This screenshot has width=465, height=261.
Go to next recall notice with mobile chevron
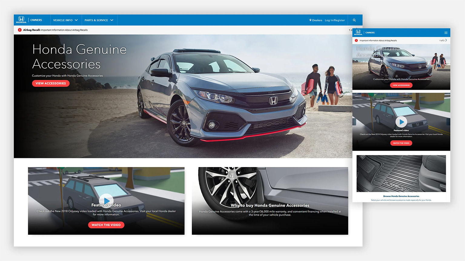(x=446, y=40)
